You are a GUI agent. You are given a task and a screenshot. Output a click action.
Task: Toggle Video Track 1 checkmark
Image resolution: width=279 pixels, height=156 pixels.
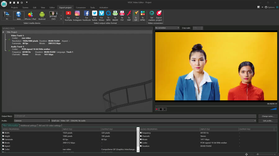(x=9, y=39)
